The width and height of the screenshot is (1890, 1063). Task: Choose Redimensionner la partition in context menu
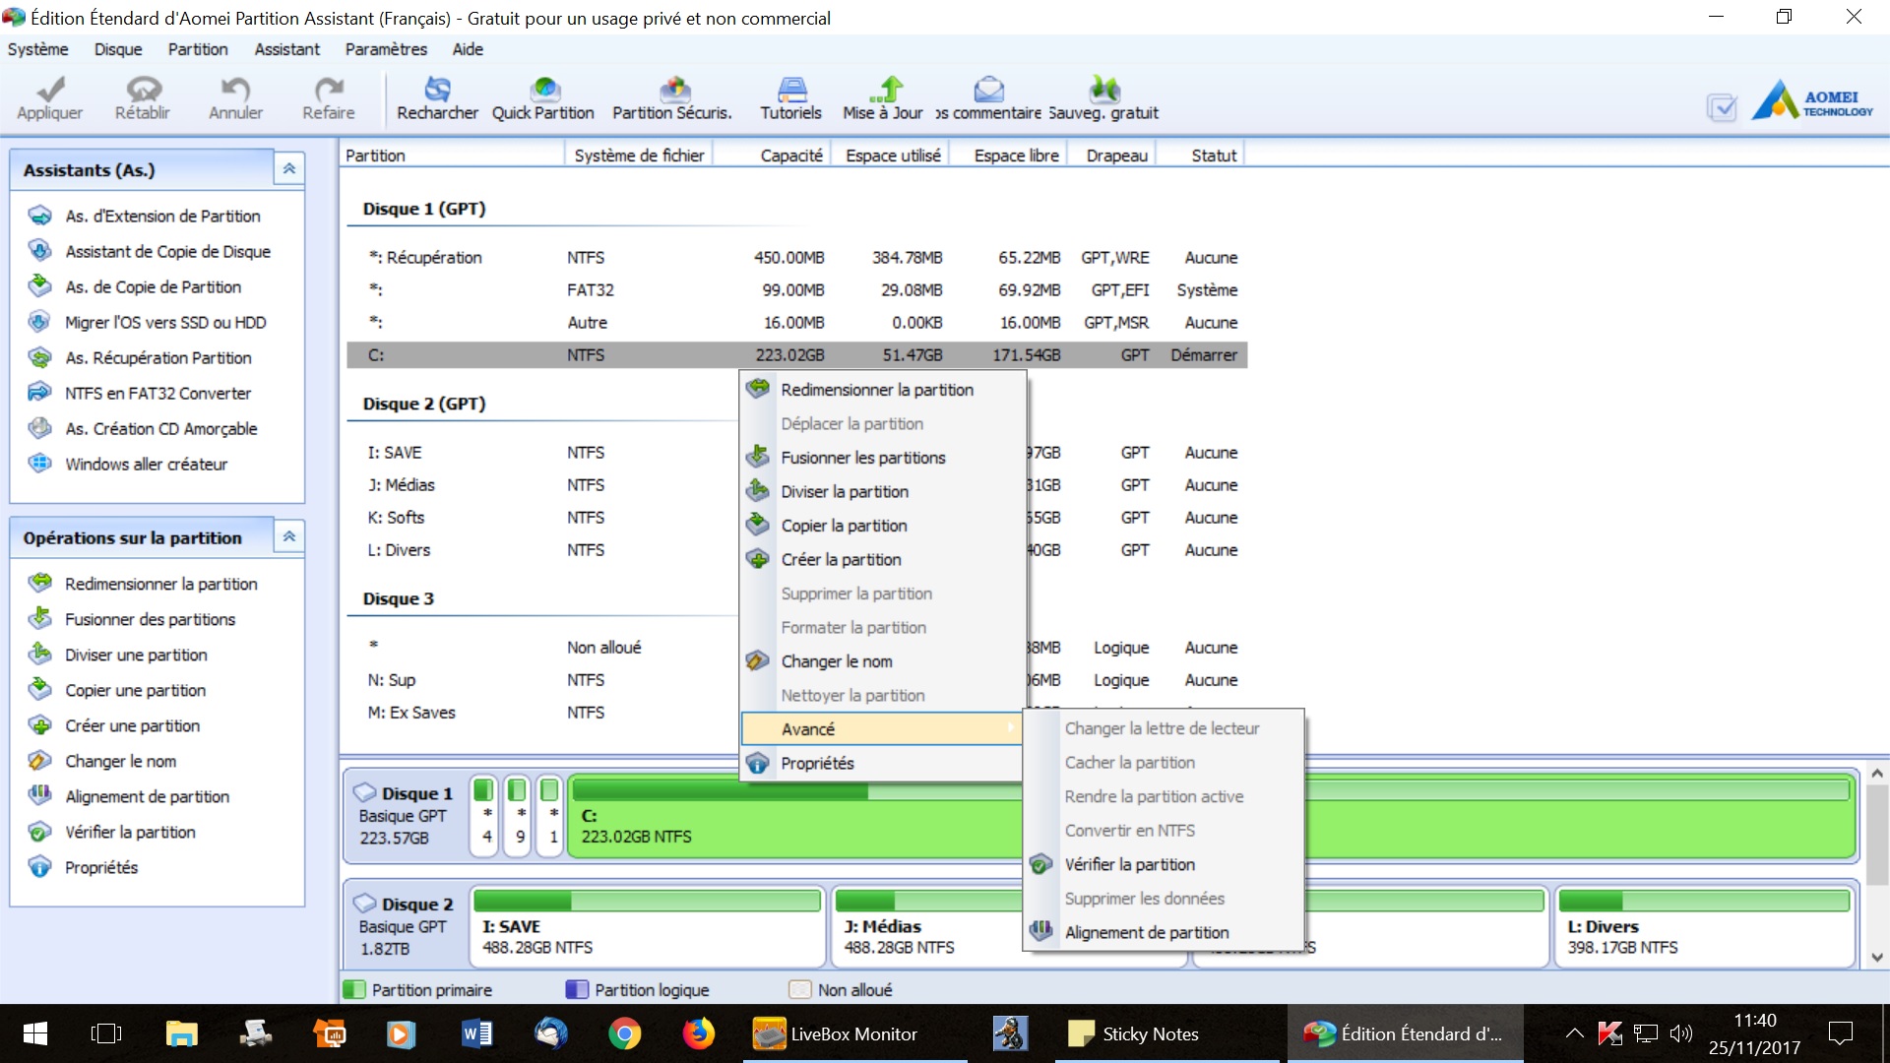pyautogui.click(x=882, y=390)
